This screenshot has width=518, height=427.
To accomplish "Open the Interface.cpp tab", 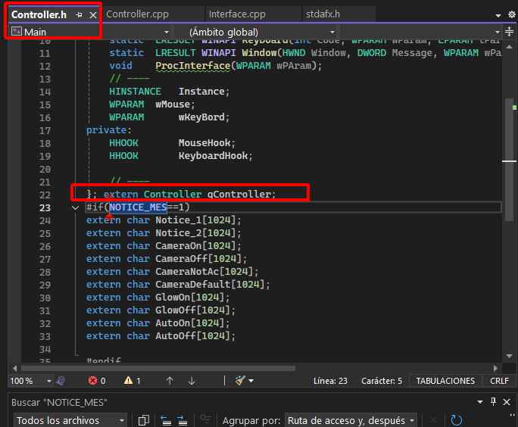I will click(x=237, y=14).
